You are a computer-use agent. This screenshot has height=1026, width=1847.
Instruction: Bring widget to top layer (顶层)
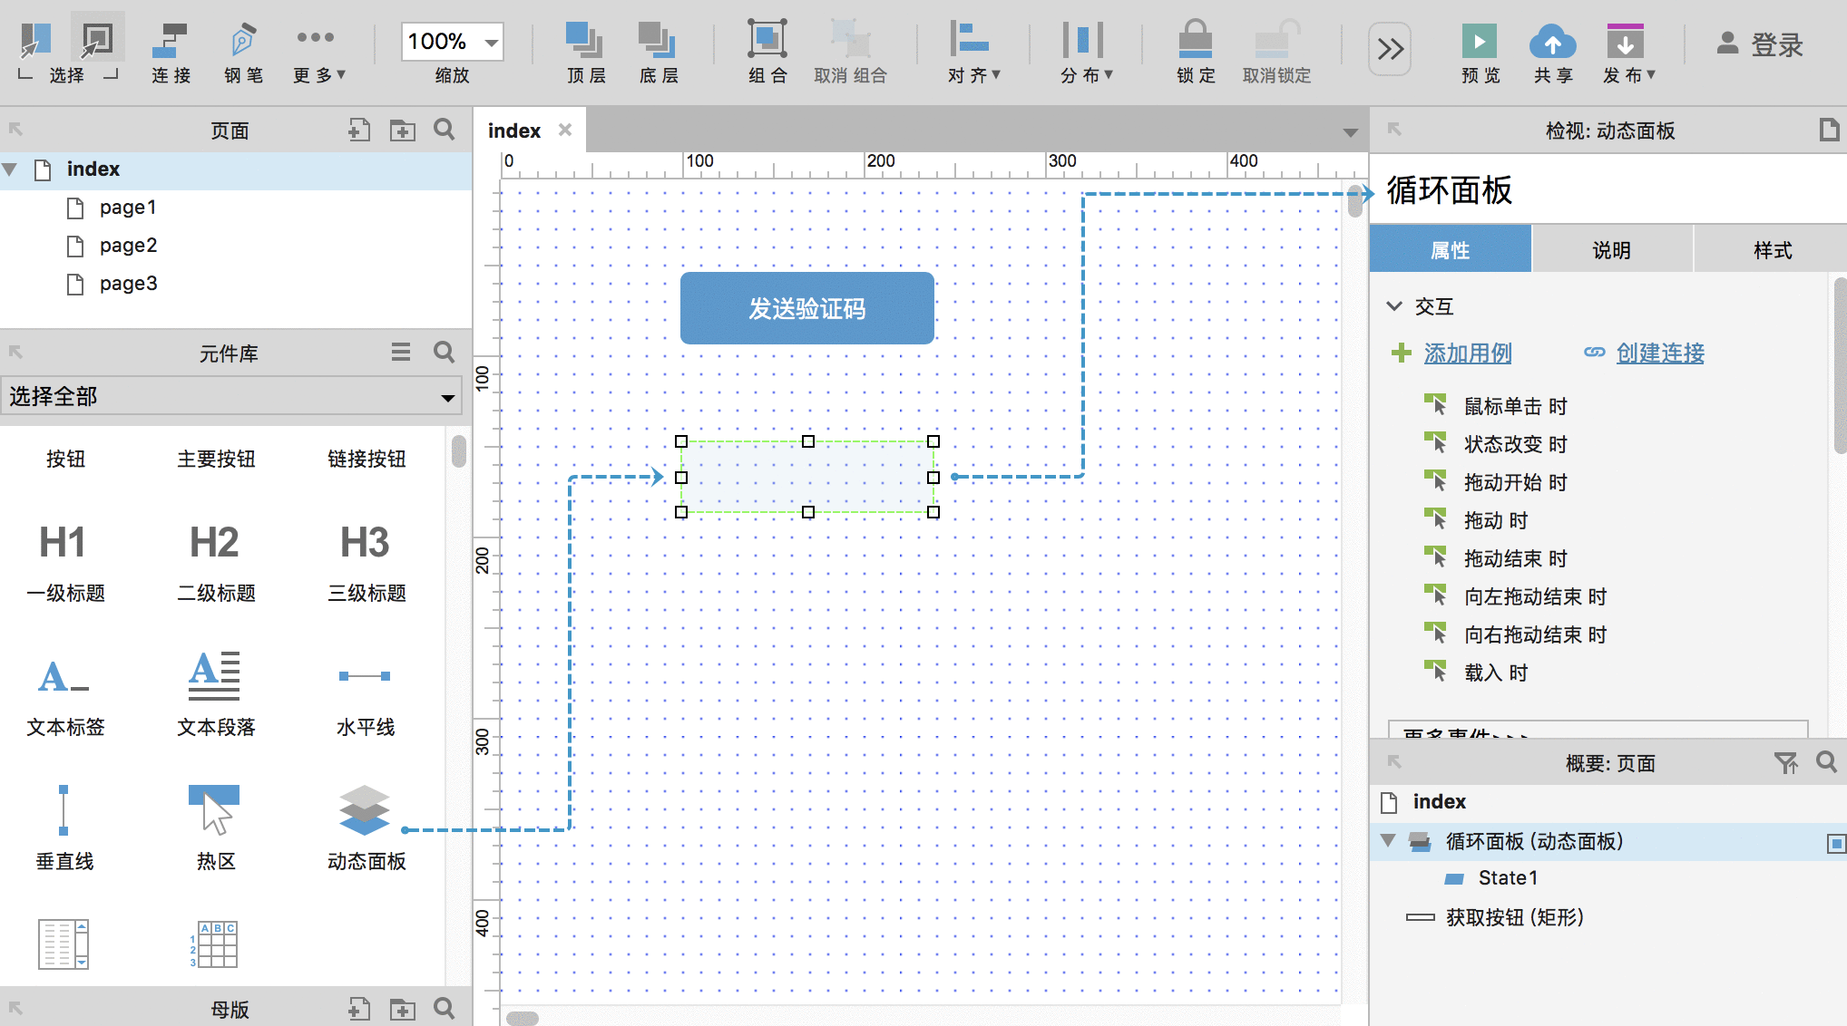585,53
